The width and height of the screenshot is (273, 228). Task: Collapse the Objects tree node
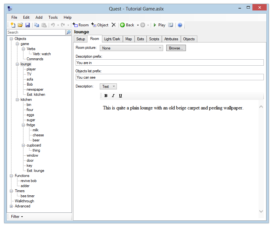(x=11, y=39)
